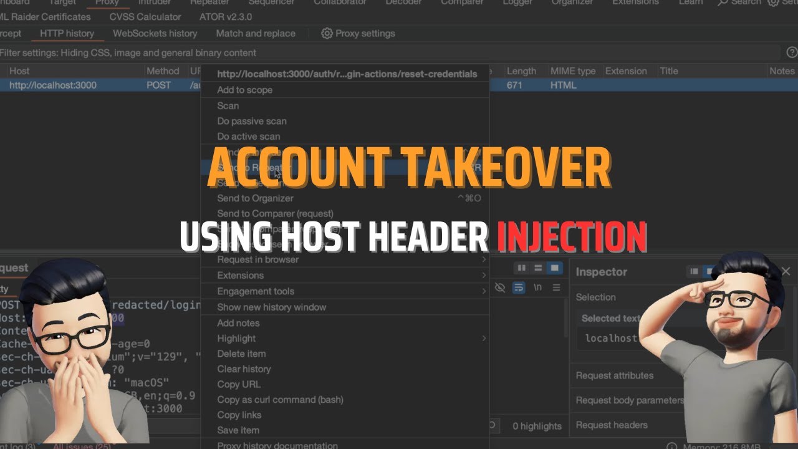Open Engagement tools submenu
This screenshot has height=449, width=798.
(256, 291)
